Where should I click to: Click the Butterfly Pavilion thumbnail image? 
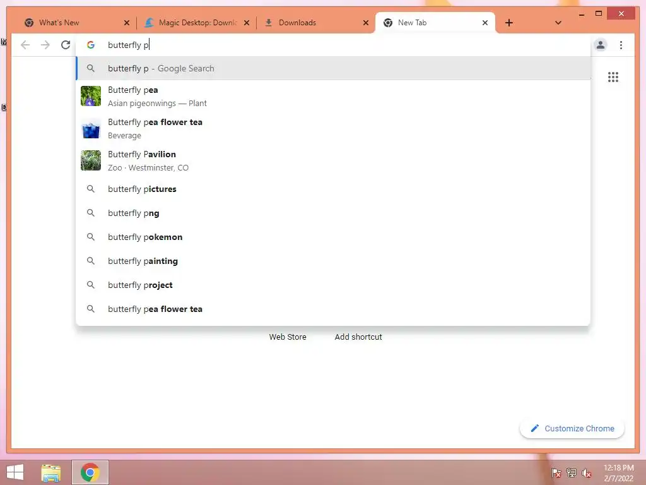(91, 160)
